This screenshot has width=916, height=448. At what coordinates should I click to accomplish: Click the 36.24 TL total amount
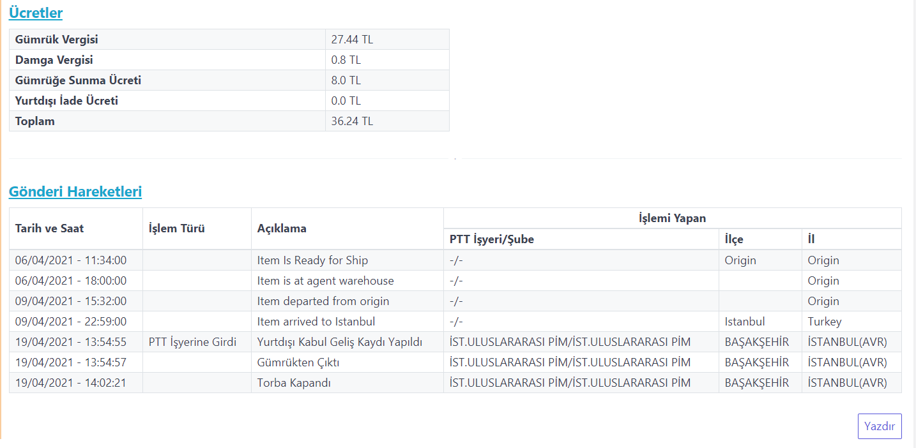tap(352, 121)
